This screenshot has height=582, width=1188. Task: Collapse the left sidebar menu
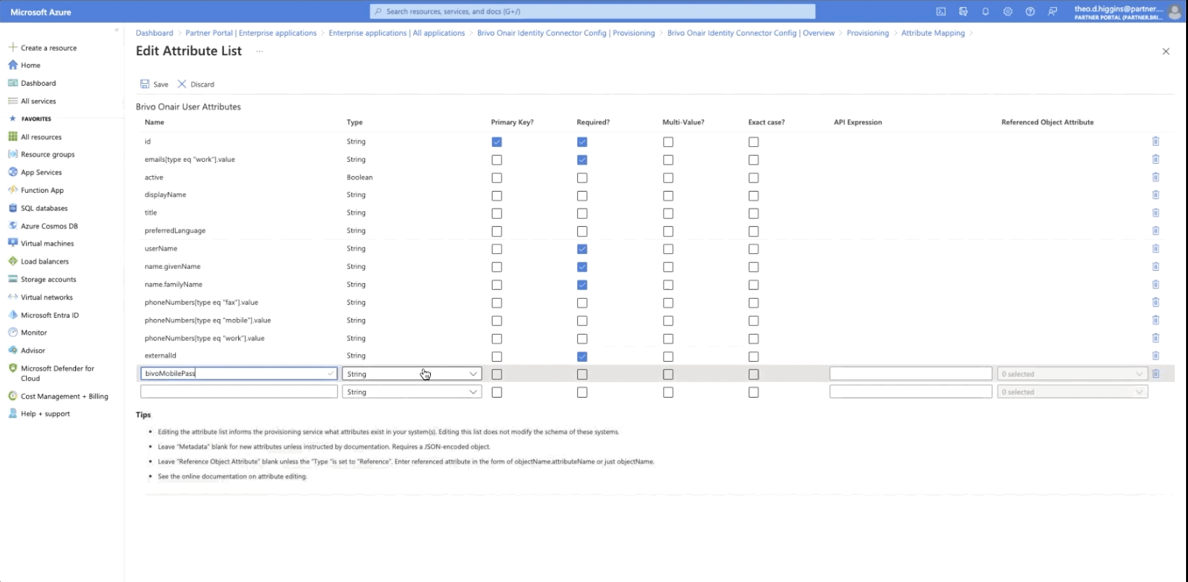coord(116,30)
